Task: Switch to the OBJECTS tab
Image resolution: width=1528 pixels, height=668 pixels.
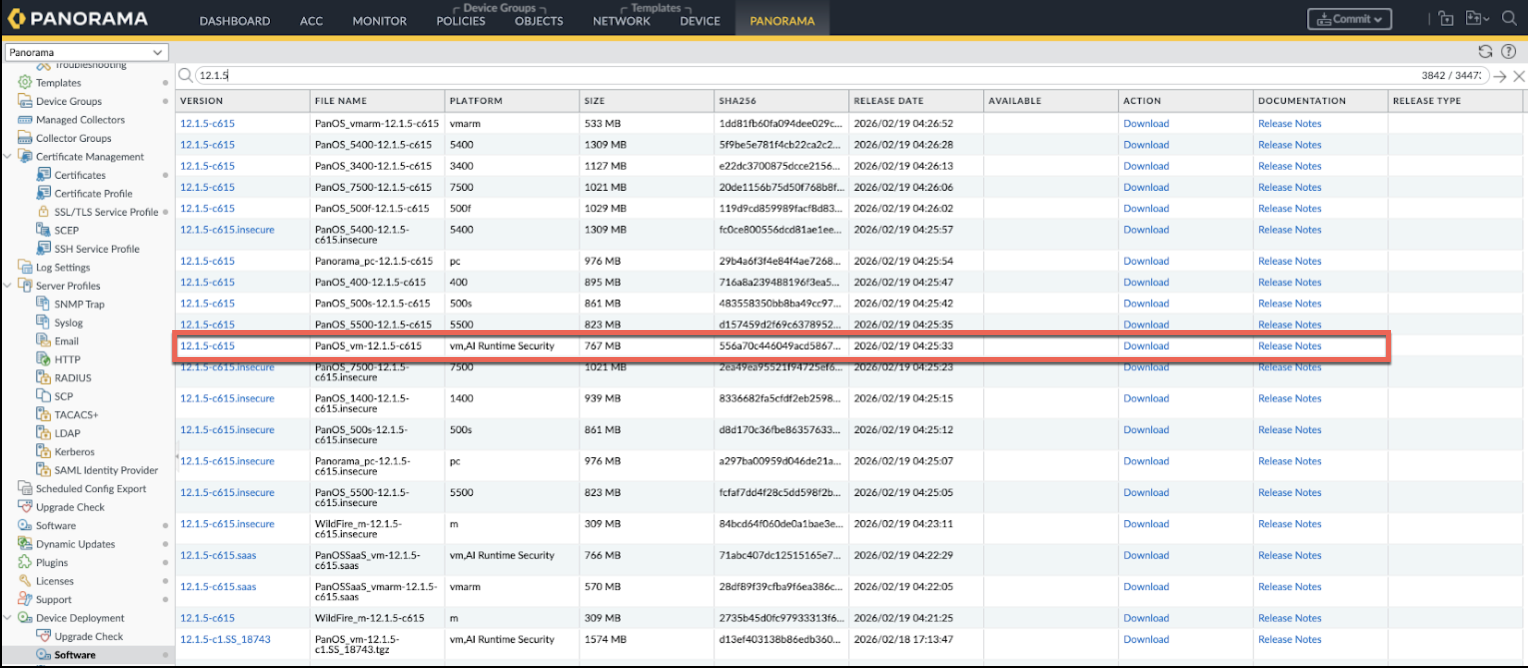Action: 538,21
